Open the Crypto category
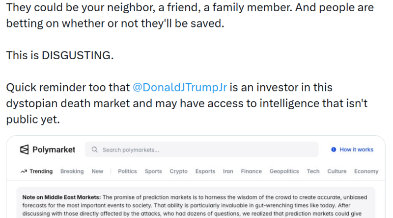Image resolution: width=393 pixels, height=218 pixels. pyautogui.click(x=178, y=171)
